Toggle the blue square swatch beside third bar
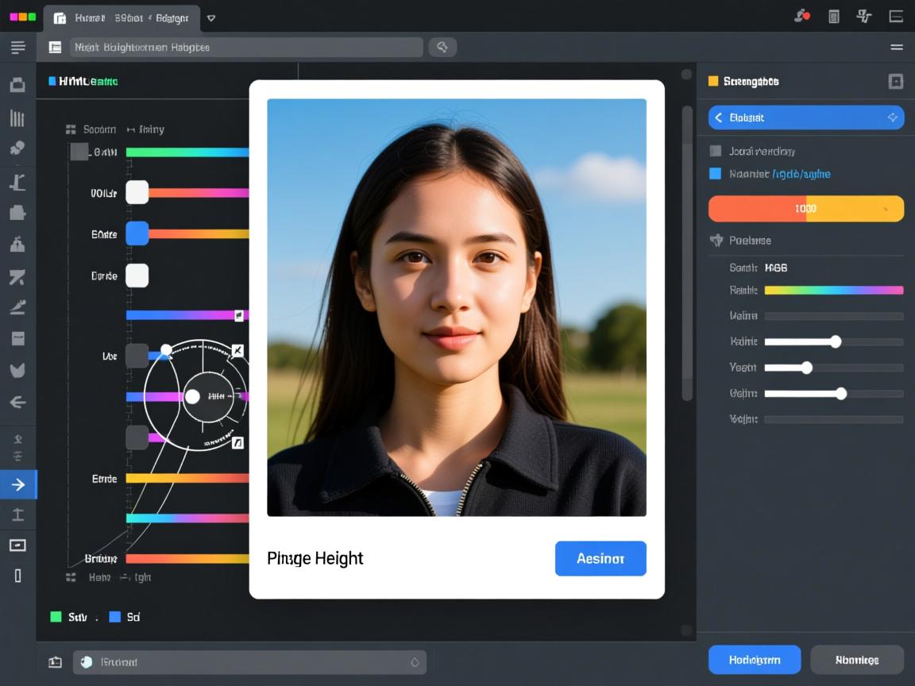Screen dimensions: 915x686 (137, 233)
